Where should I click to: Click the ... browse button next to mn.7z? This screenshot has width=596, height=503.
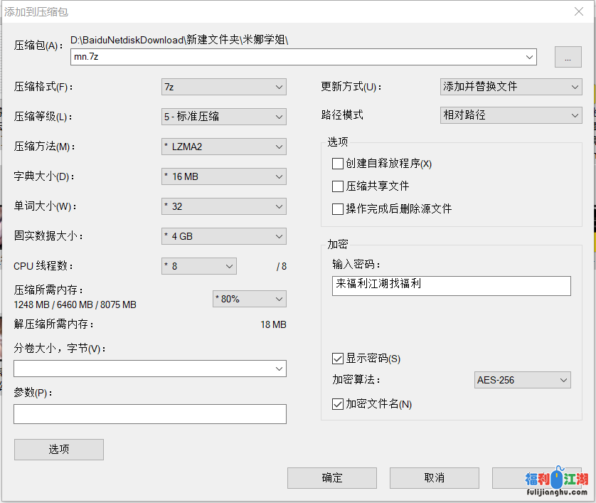pyautogui.click(x=568, y=57)
